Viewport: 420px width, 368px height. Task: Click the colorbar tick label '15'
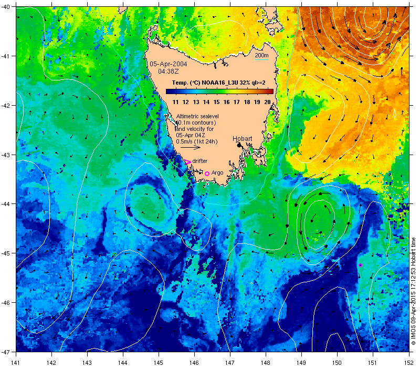[x=216, y=102]
